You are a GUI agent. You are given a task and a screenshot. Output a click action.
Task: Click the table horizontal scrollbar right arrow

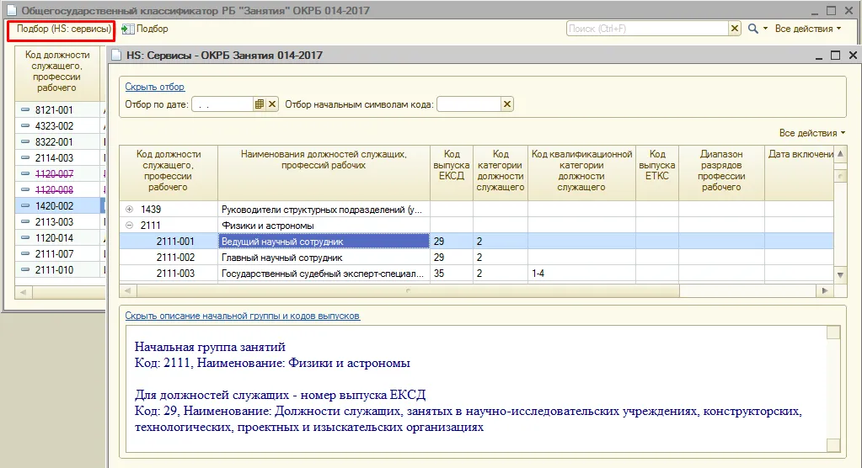coord(825,290)
